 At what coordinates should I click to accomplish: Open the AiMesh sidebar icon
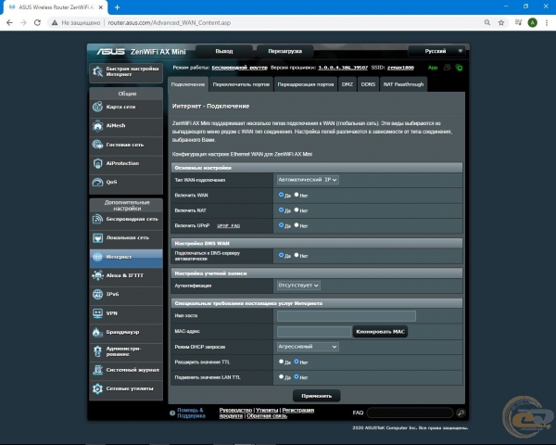coord(97,126)
